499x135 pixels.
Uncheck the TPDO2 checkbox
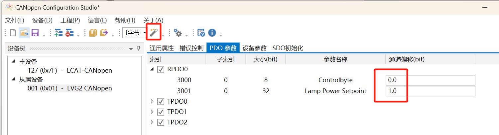pos(161,122)
